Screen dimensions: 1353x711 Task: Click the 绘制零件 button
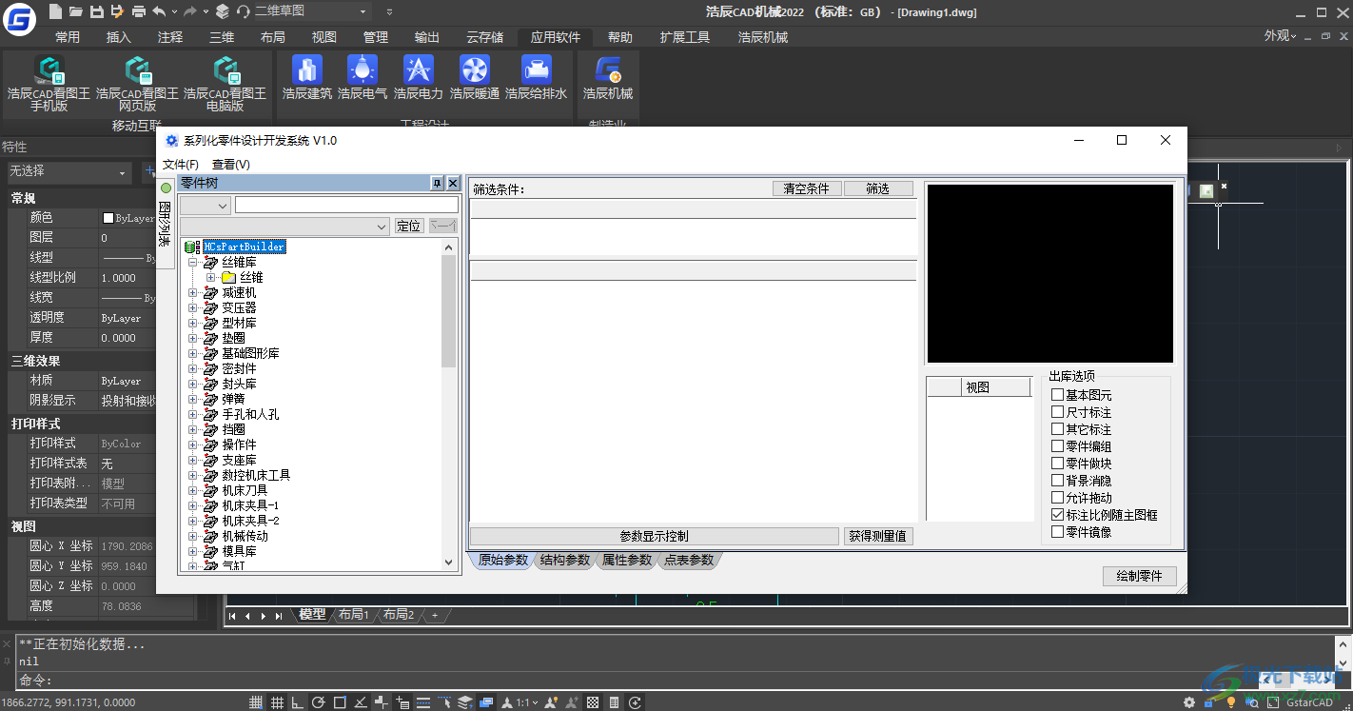tap(1140, 576)
